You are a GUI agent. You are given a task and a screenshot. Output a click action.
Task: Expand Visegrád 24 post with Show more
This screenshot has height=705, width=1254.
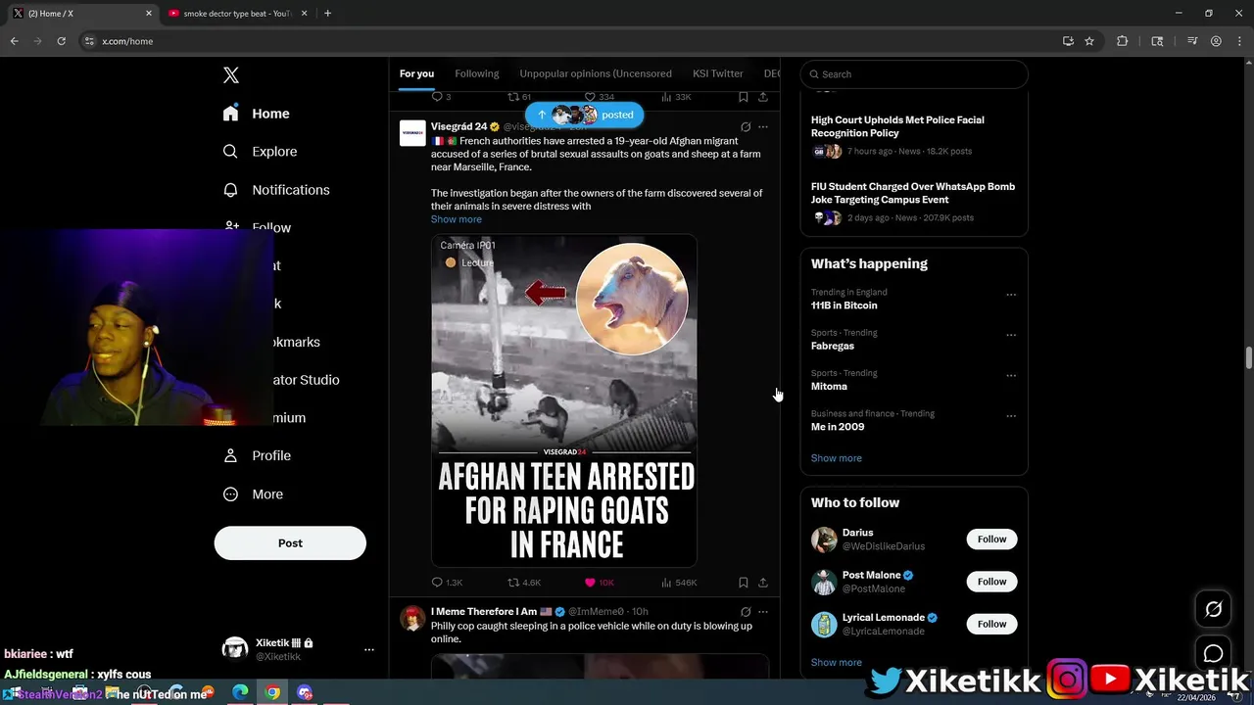pos(457,219)
